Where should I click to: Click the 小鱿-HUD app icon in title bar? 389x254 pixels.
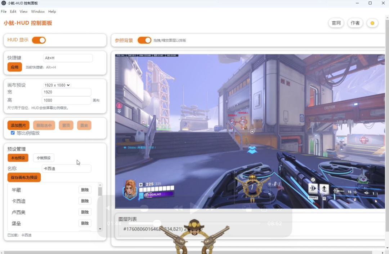(4, 3)
